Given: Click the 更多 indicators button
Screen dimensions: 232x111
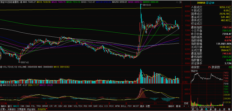Looking at the screenshot, I should 142,106.
